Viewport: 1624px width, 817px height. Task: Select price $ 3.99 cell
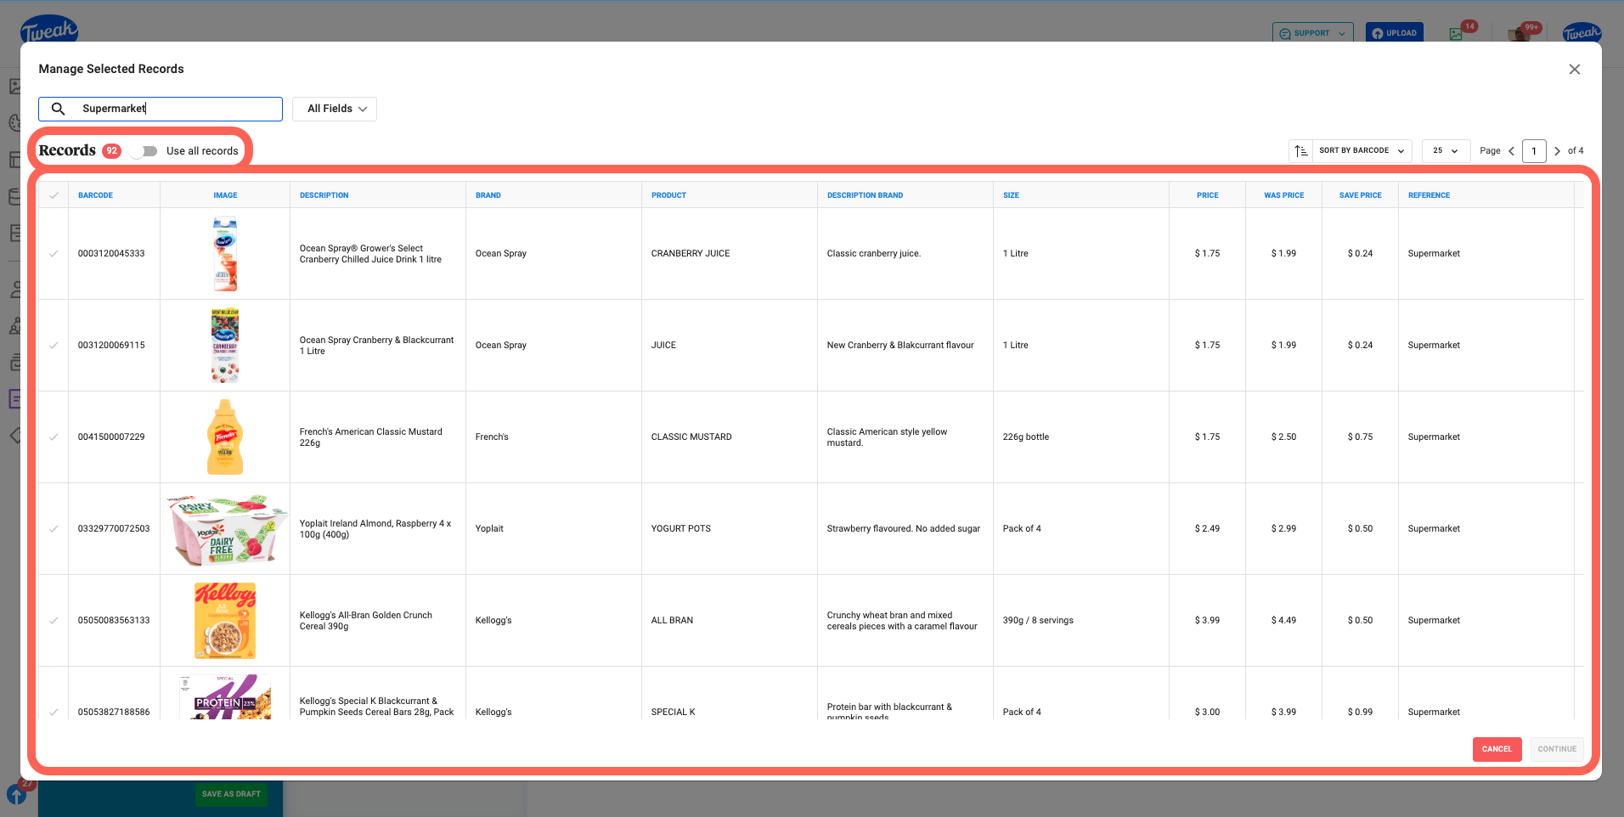[1207, 621]
